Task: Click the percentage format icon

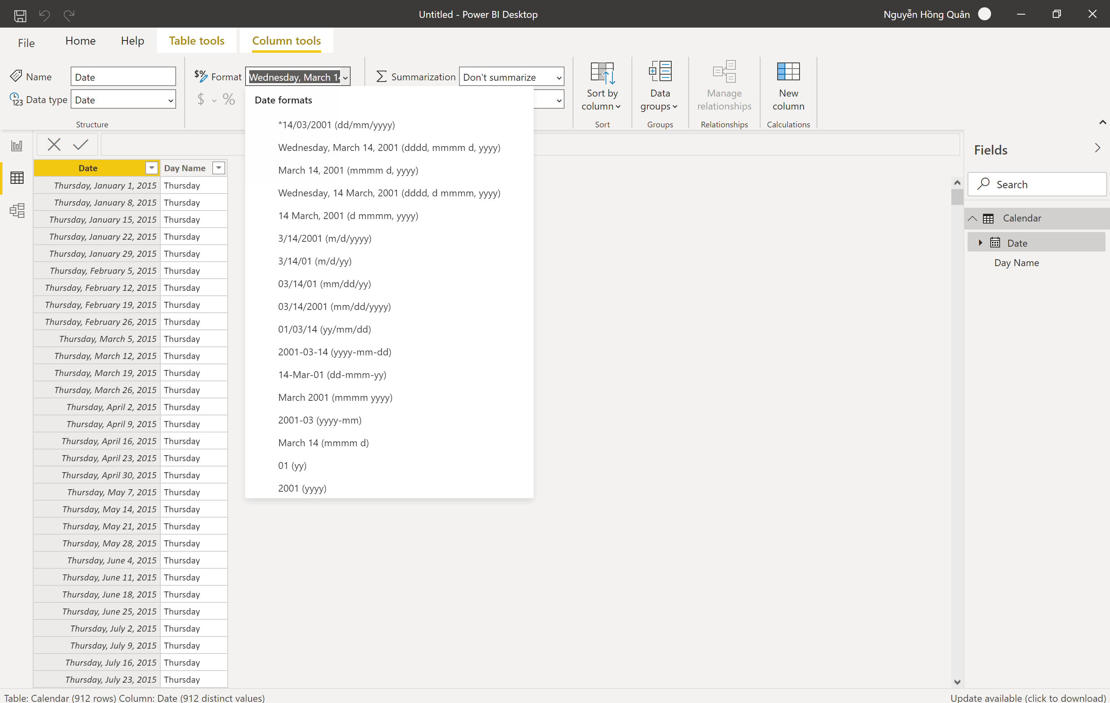Action: pos(229,99)
